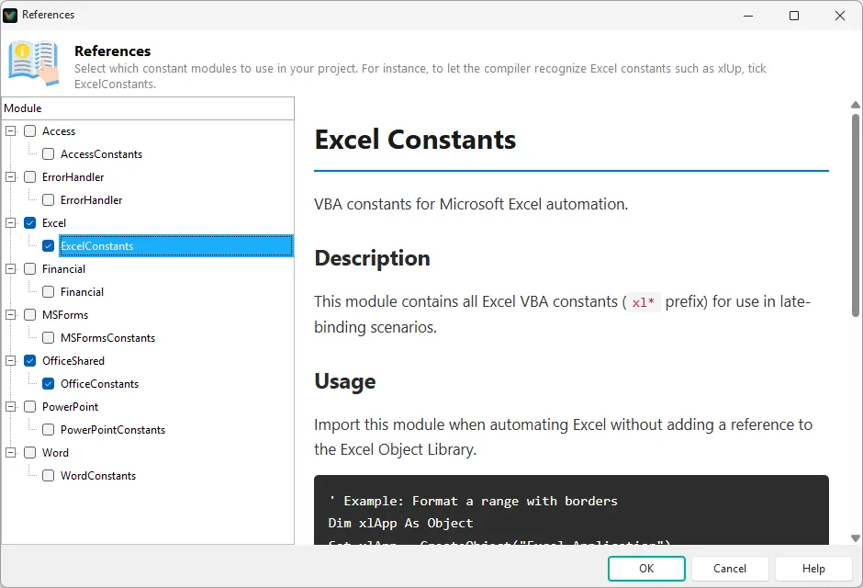Tick the ErrorHandler child module checkbox
Image resolution: width=863 pixels, height=588 pixels.
(x=49, y=200)
